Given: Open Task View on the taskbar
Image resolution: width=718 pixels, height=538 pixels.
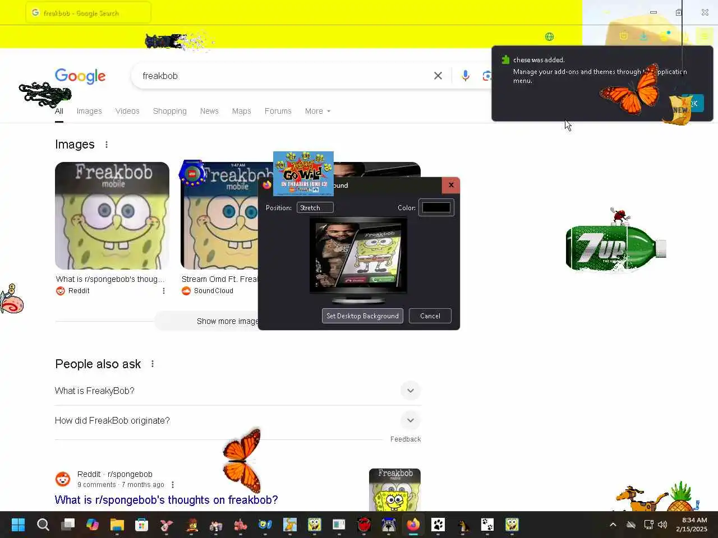Looking at the screenshot, I should point(68,525).
